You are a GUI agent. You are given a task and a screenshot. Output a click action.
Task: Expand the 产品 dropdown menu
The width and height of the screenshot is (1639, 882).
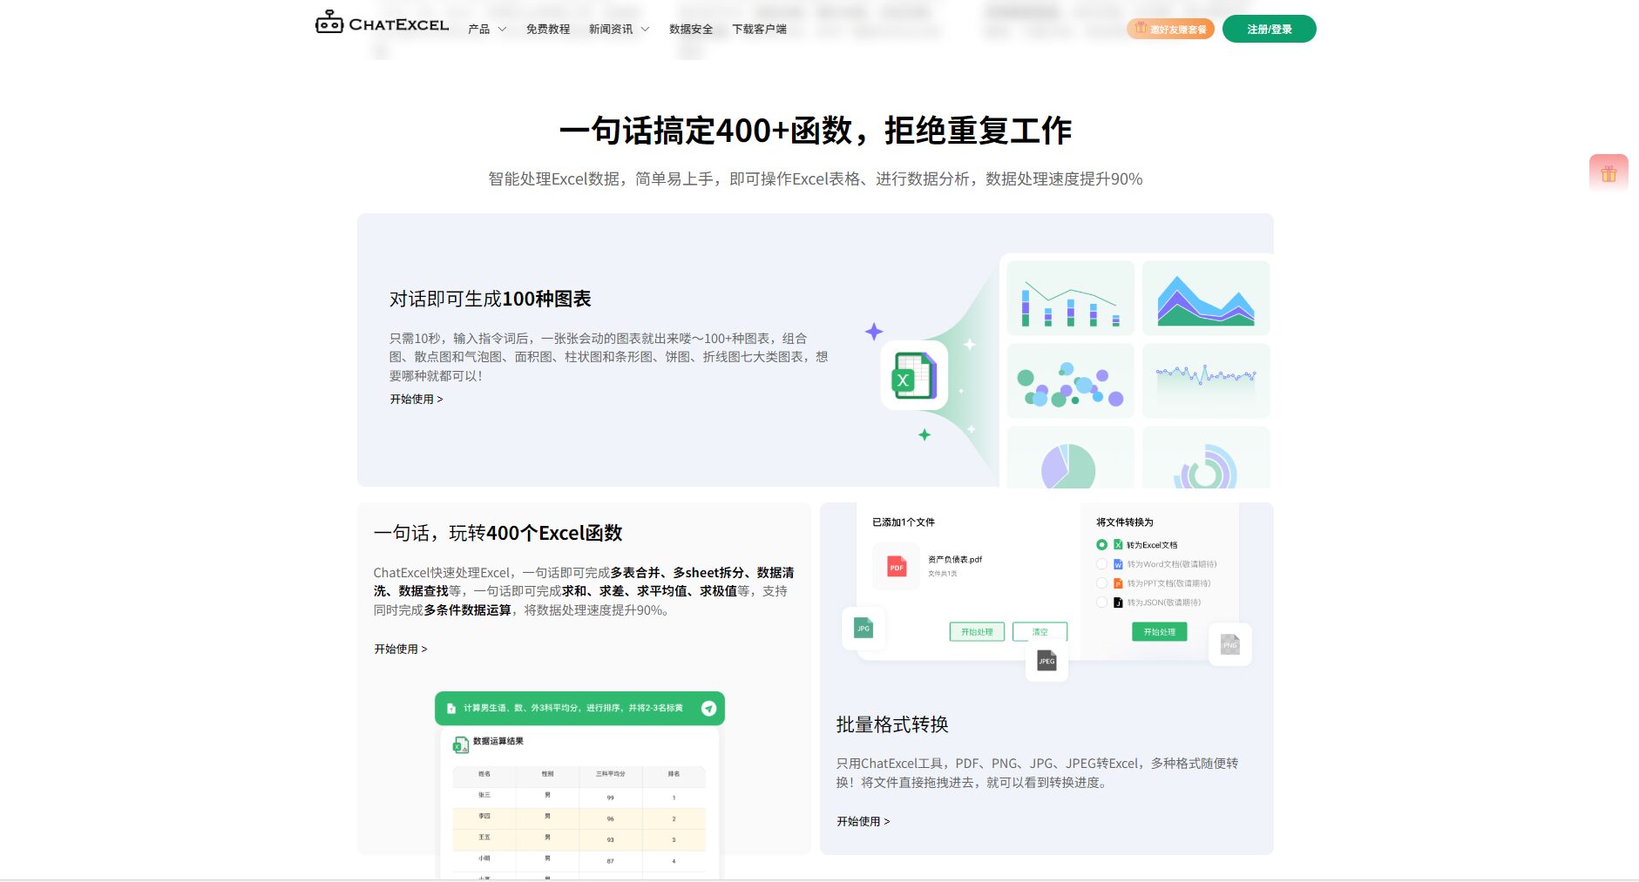(486, 30)
